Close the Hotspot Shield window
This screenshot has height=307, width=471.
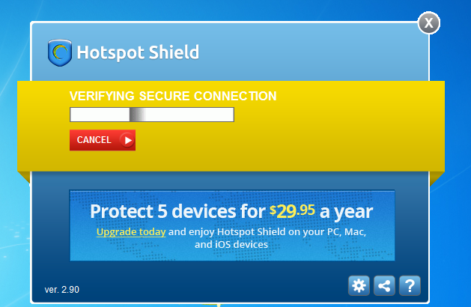429,22
